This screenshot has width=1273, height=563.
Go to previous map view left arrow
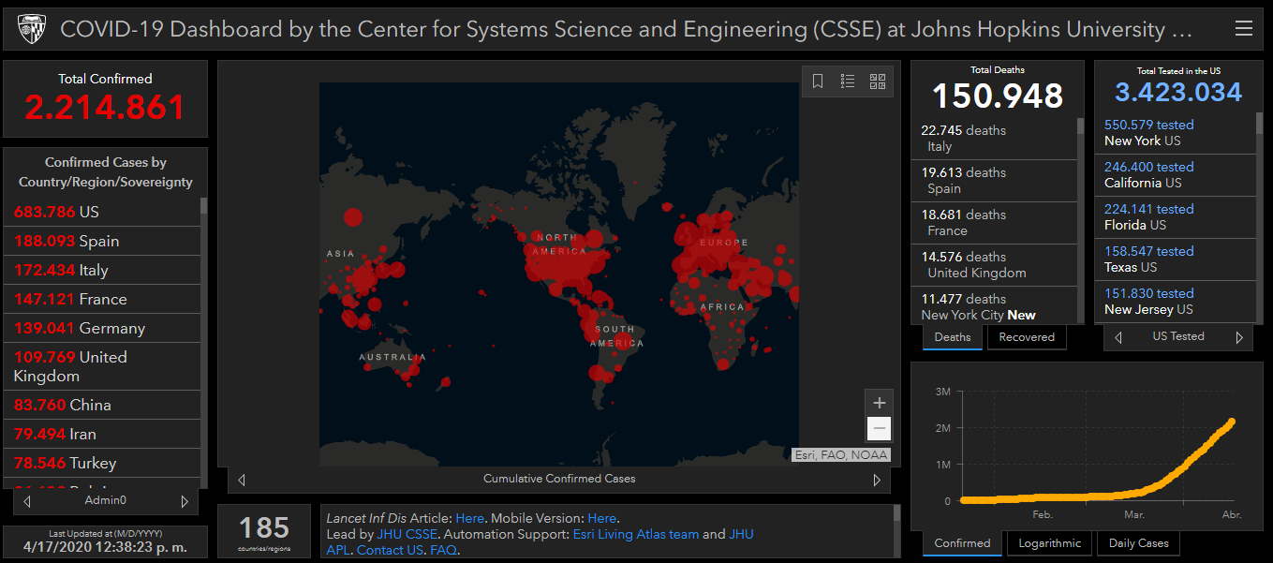[x=242, y=480]
